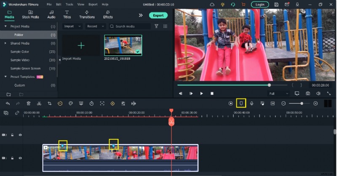Delete the selected clip with trash icon
This screenshot has width=337, height=176.
pos(28,104)
